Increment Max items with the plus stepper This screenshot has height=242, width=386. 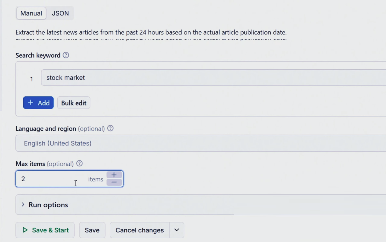(114, 175)
